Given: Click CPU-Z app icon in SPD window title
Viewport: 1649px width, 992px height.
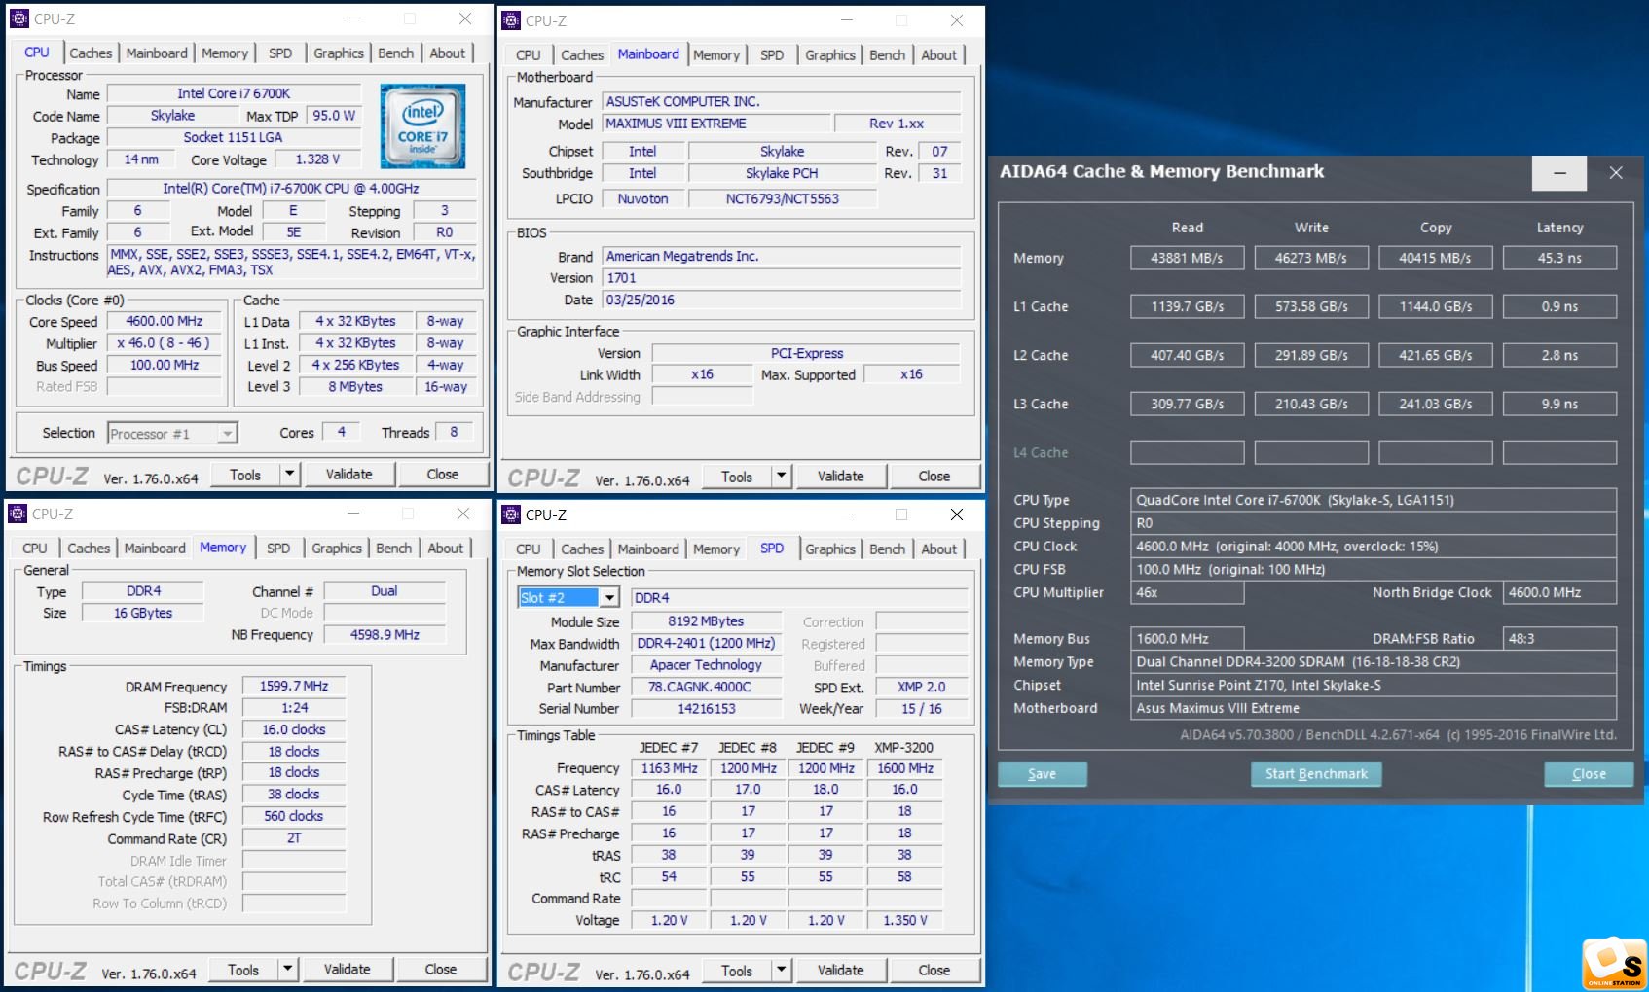Looking at the screenshot, I should click(511, 514).
